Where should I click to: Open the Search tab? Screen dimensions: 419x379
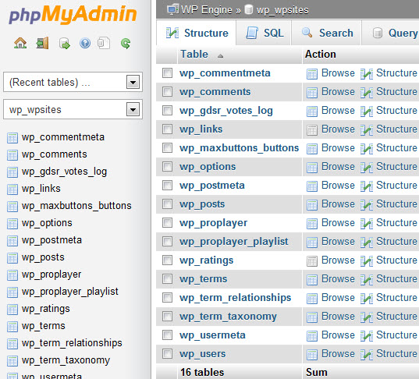[x=327, y=33]
